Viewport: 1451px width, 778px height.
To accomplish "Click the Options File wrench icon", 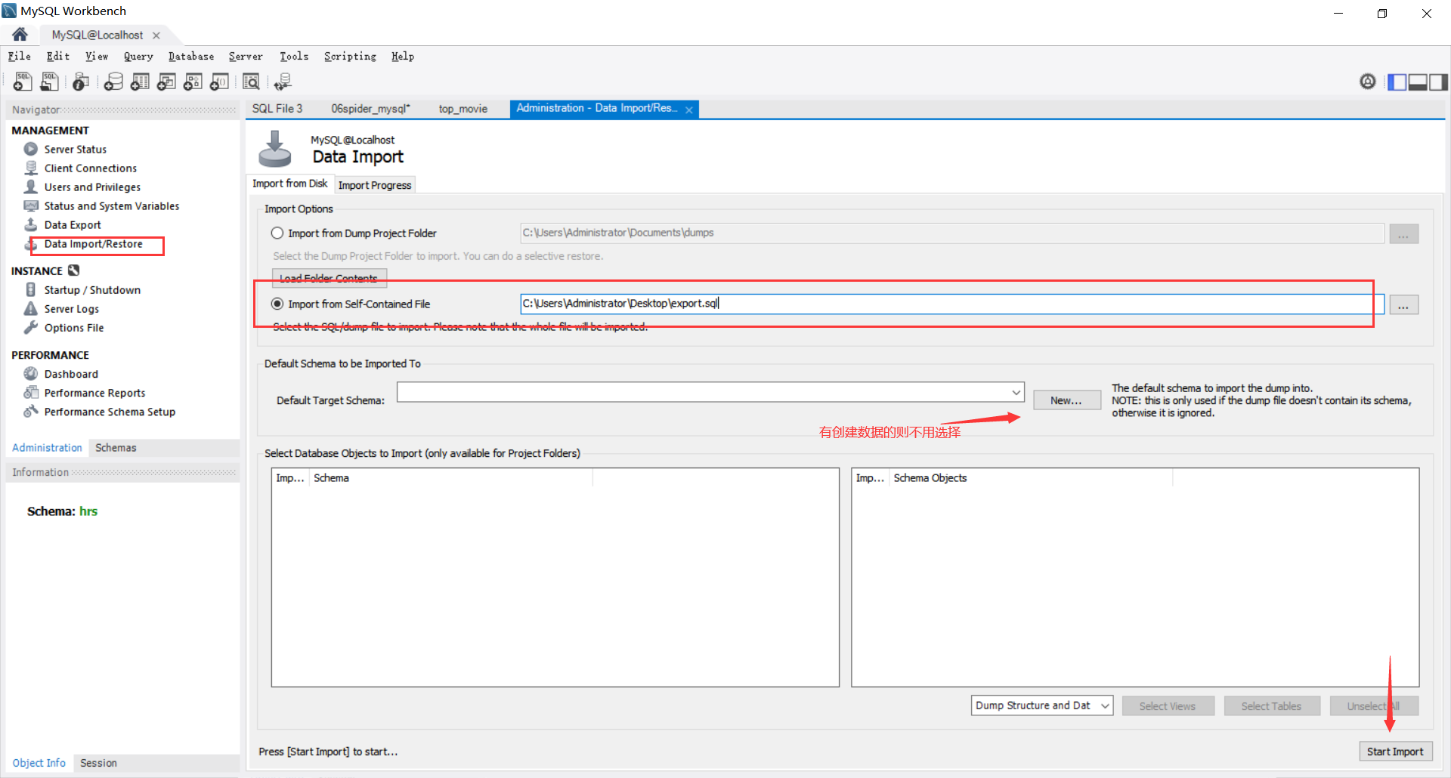I will point(31,327).
